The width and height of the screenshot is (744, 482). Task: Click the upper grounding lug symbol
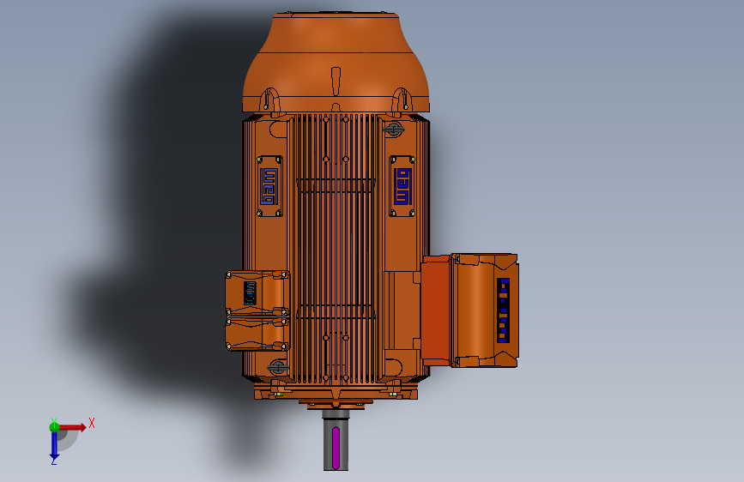(393, 129)
